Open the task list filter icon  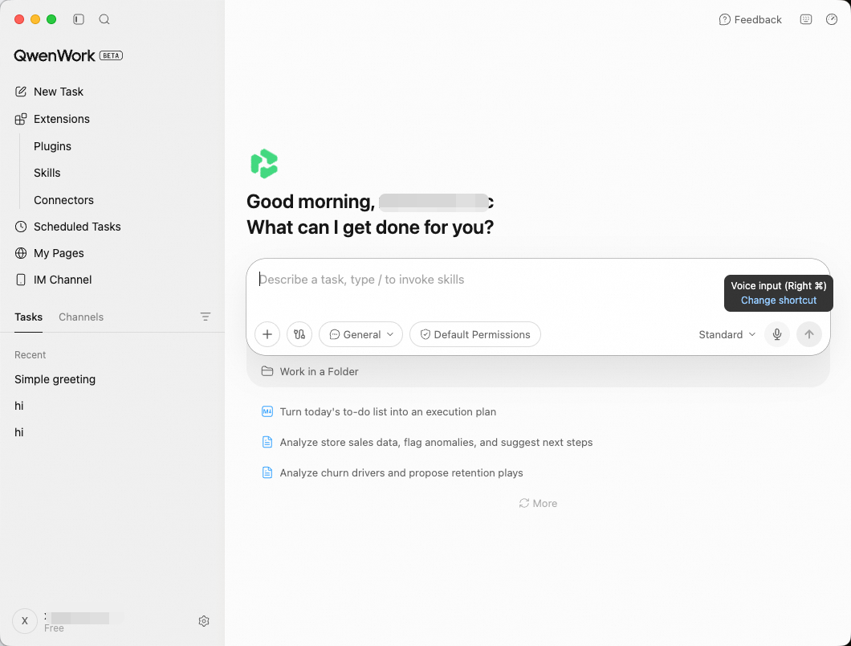pos(206,317)
